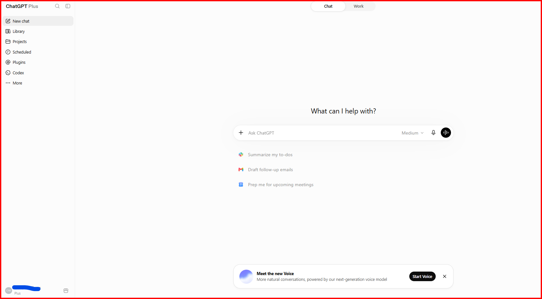Screen dimensions: 542x299
Task: Click the Scheduled clock icon
Action: (x=8, y=52)
